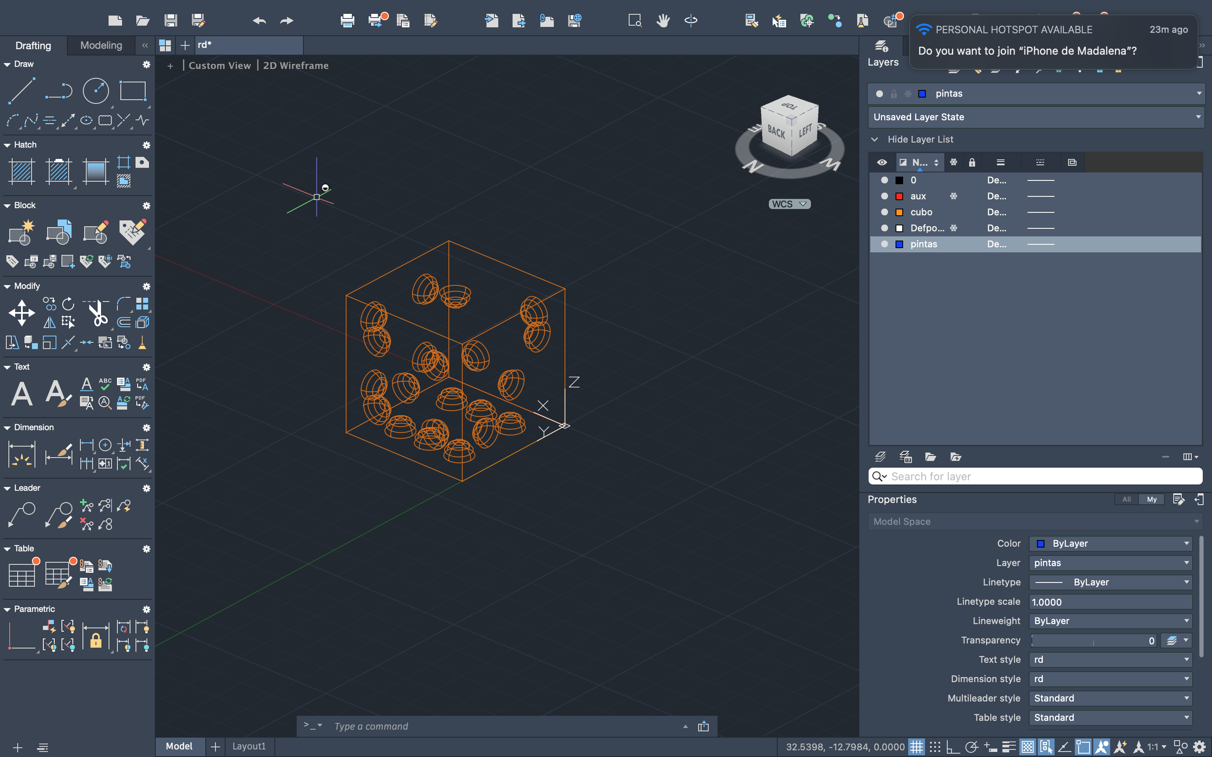Image resolution: width=1212 pixels, height=757 pixels.
Task: Click the Move tool in Modify
Action: click(21, 313)
